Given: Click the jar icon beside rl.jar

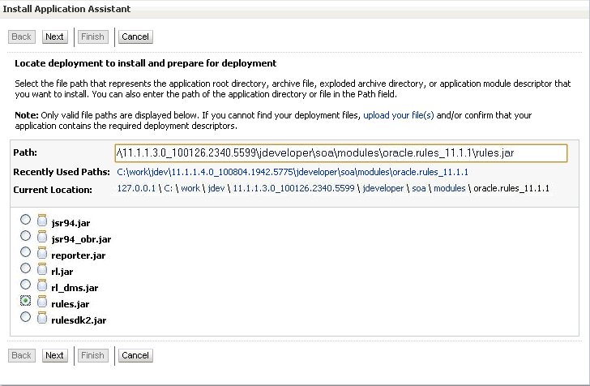Looking at the screenshot, I should tap(42, 269).
